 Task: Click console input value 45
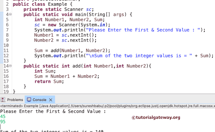[x=3, y=116]
